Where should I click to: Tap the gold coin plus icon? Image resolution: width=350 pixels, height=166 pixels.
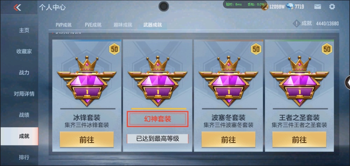(265, 7)
